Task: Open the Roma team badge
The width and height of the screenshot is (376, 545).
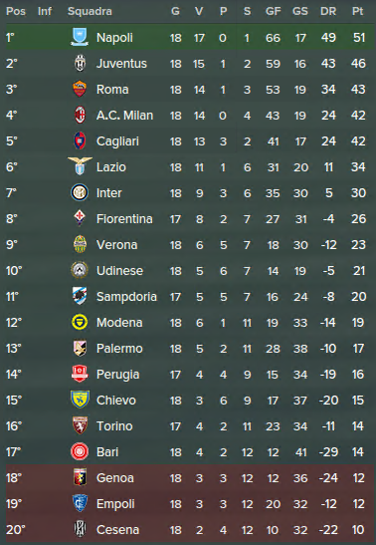Action: point(80,89)
